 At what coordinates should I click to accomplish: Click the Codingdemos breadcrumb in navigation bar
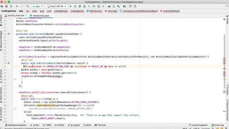coord(9,11)
